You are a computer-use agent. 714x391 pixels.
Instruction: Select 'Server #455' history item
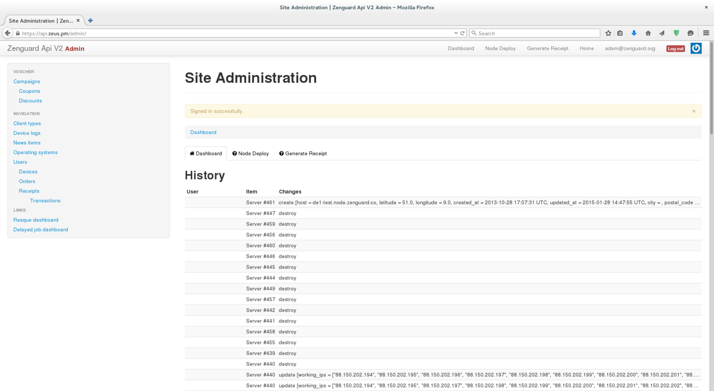(x=260, y=342)
